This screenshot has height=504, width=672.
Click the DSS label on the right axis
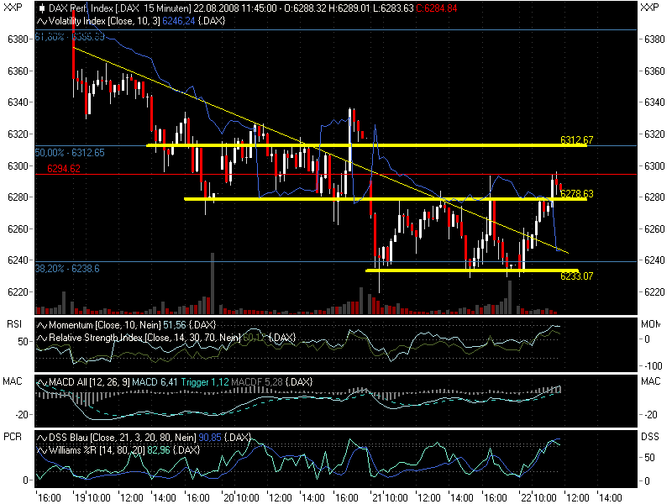(649, 437)
